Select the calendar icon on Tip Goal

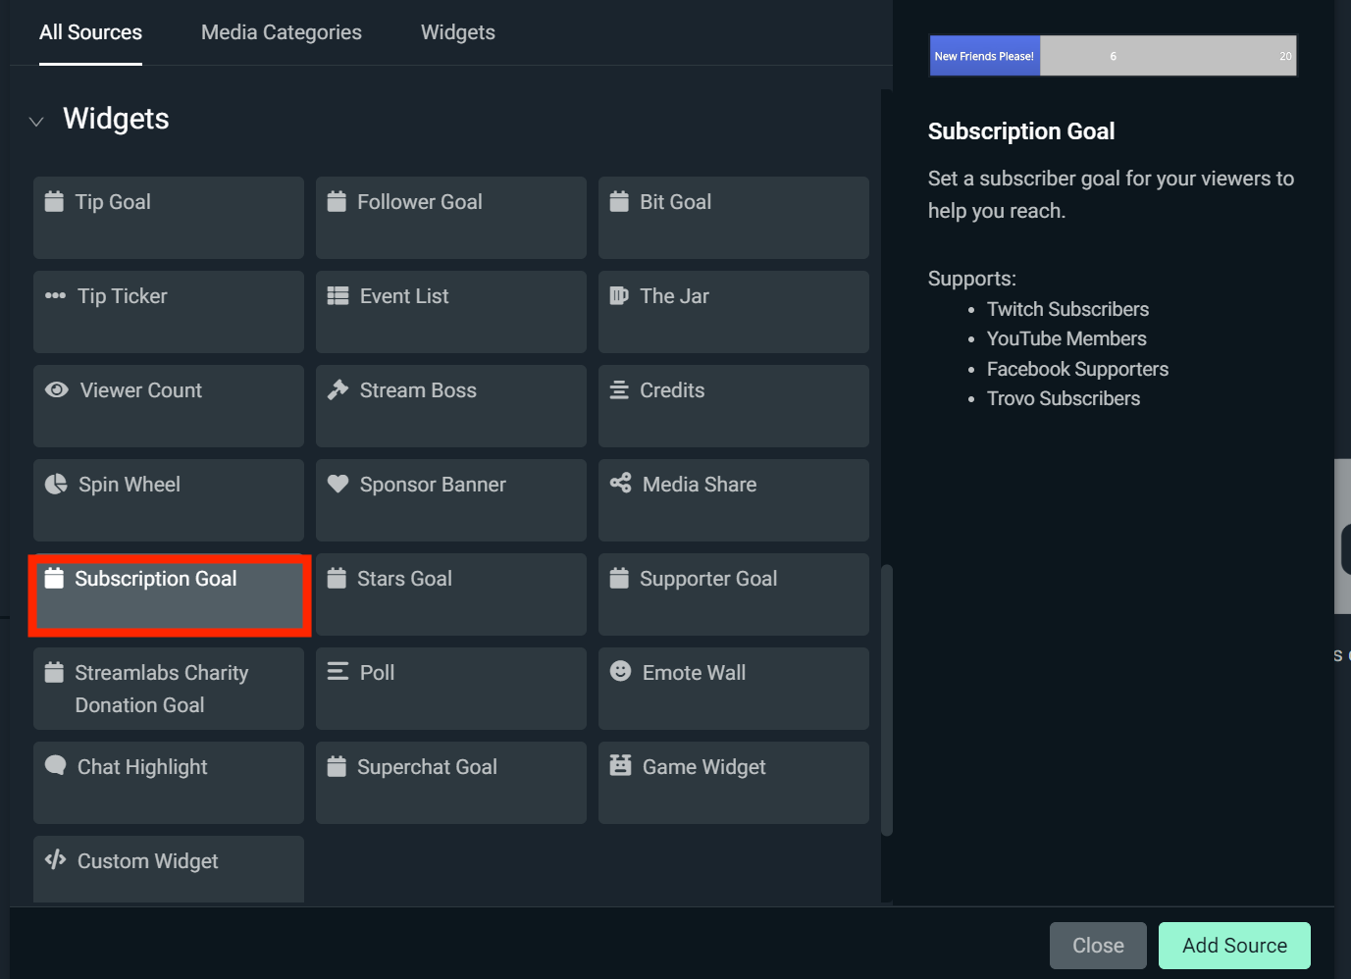tap(56, 200)
